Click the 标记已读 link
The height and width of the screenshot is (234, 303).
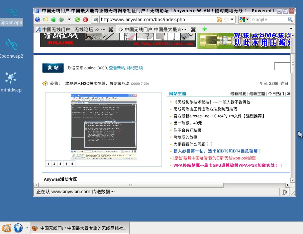pyautogui.click(x=135, y=68)
